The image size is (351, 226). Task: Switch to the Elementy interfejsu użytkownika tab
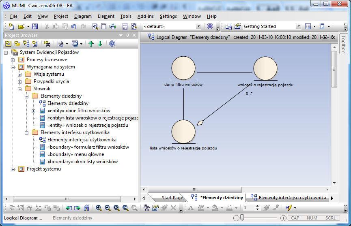tap(289, 198)
